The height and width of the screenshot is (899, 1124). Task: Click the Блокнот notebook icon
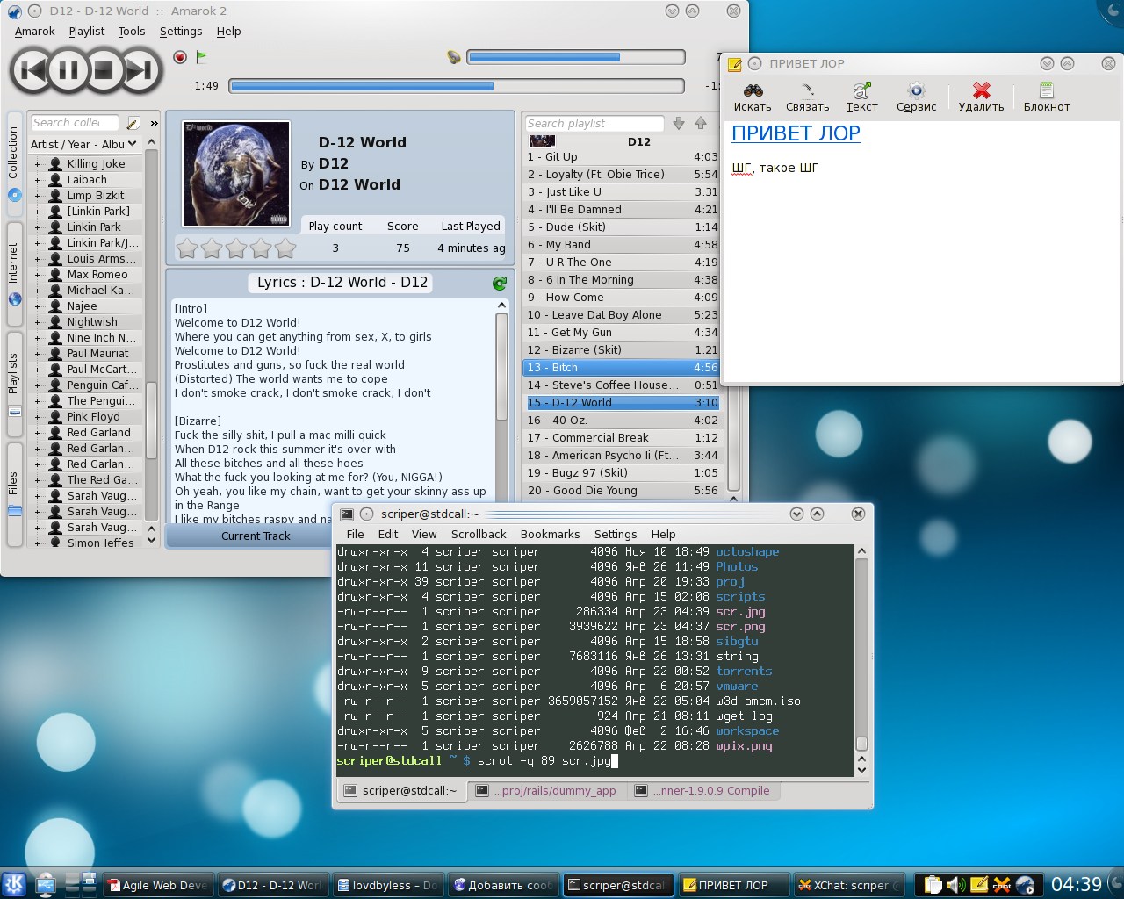pos(1047,97)
